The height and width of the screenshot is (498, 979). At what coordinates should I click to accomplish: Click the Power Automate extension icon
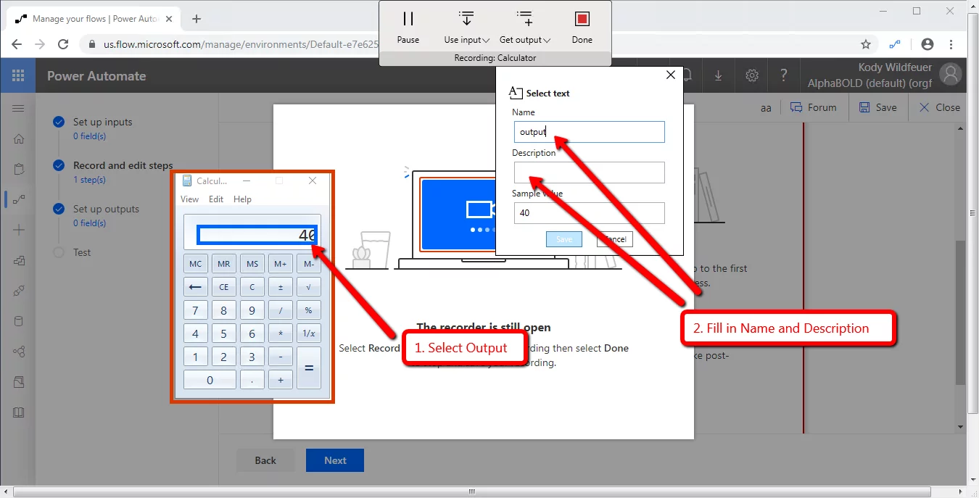click(x=896, y=44)
